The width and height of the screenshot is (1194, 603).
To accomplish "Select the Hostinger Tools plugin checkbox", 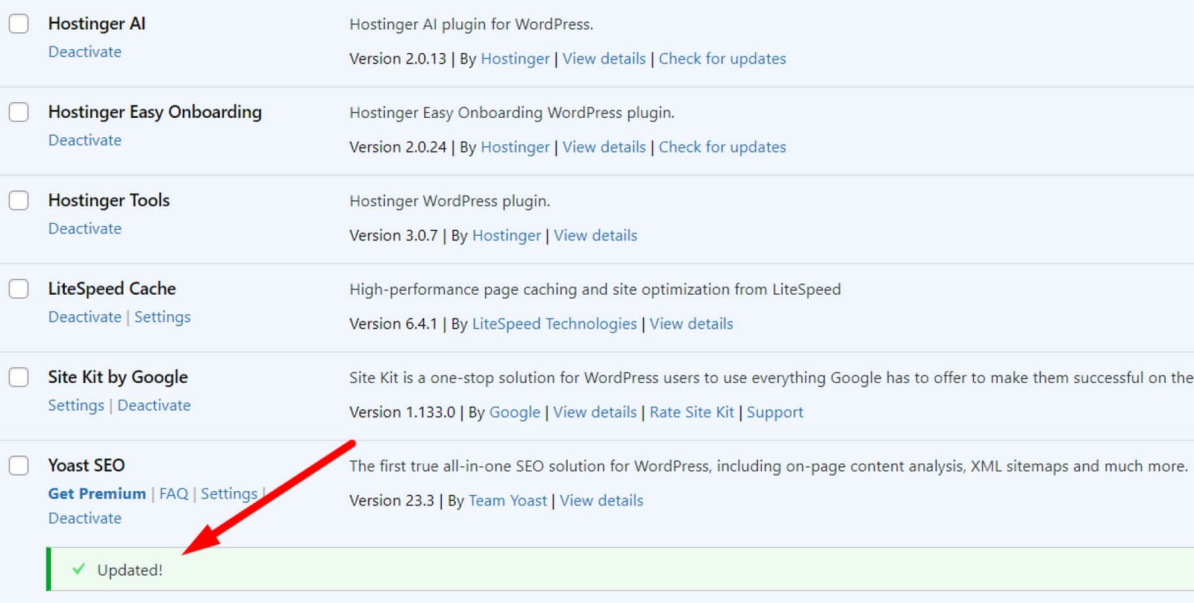I will pos(19,200).
